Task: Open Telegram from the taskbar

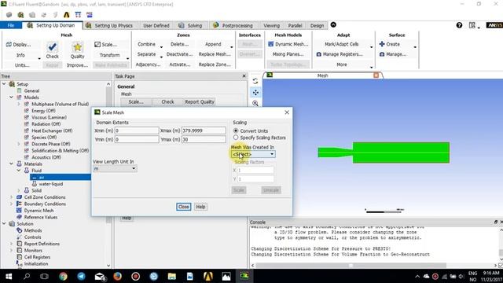Action: coord(81,276)
